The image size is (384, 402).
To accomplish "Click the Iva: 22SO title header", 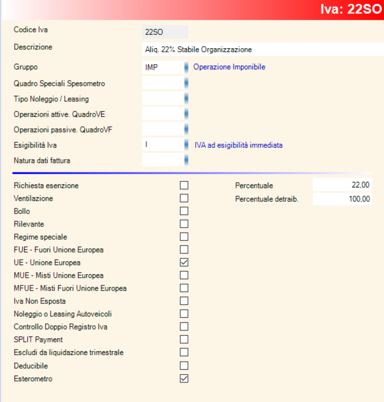I will (x=351, y=9).
